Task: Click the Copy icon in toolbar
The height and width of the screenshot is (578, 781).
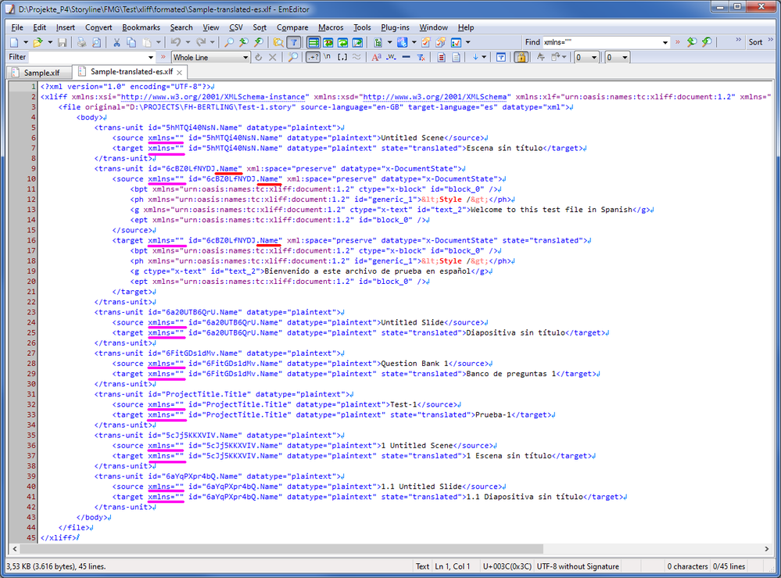Action: click(x=132, y=42)
